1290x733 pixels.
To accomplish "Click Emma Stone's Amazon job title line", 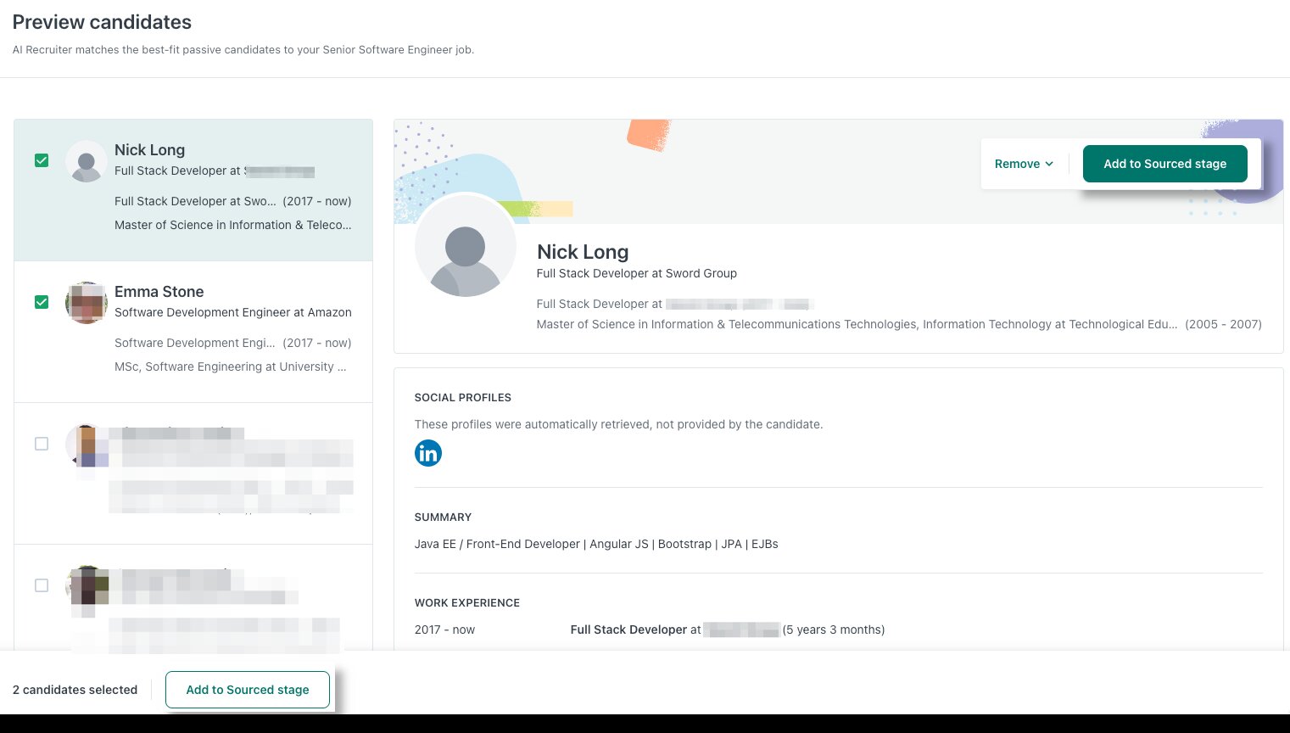I will point(233,312).
